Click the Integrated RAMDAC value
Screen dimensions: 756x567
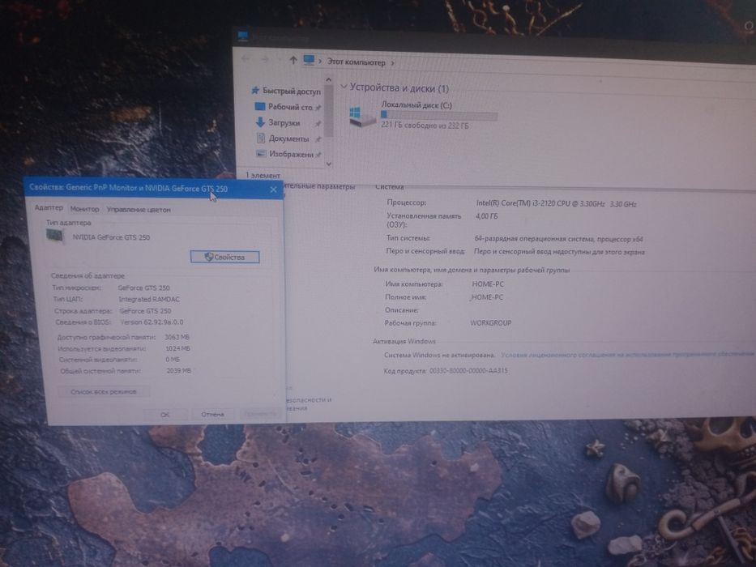(149, 300)
